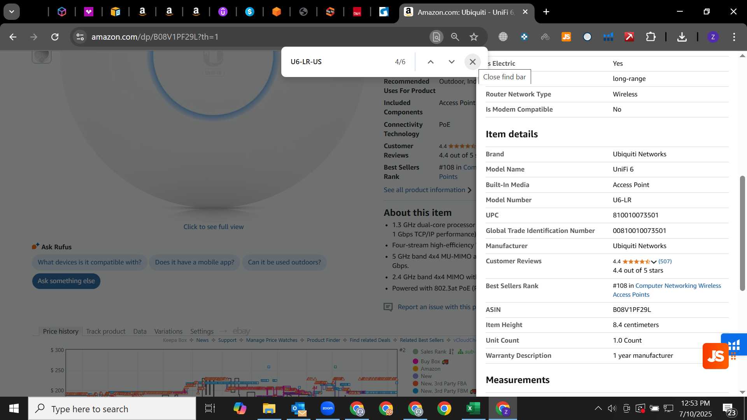Expand the customer reviews rating chevron
This screenshot has height=420, width=747.
(x=654, y=262)
